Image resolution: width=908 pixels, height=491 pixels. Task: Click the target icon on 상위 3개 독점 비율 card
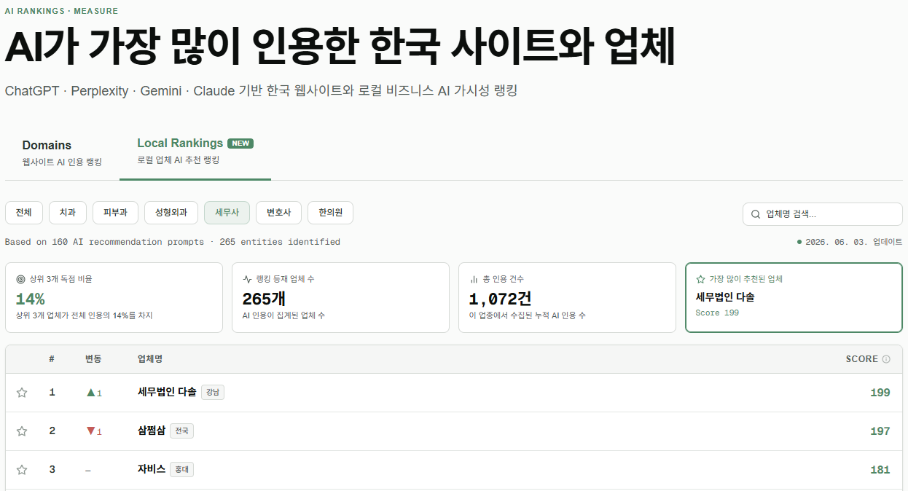pos(20,279)
